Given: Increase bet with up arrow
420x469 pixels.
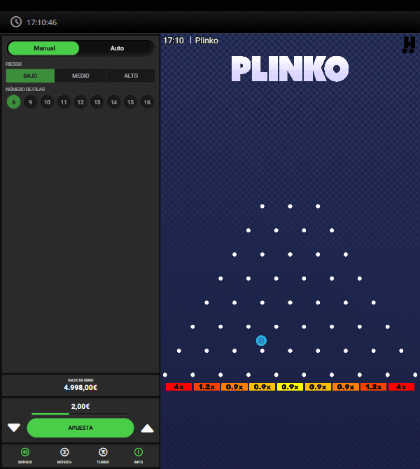Looking at the screenshot, I should click(147, 428).
